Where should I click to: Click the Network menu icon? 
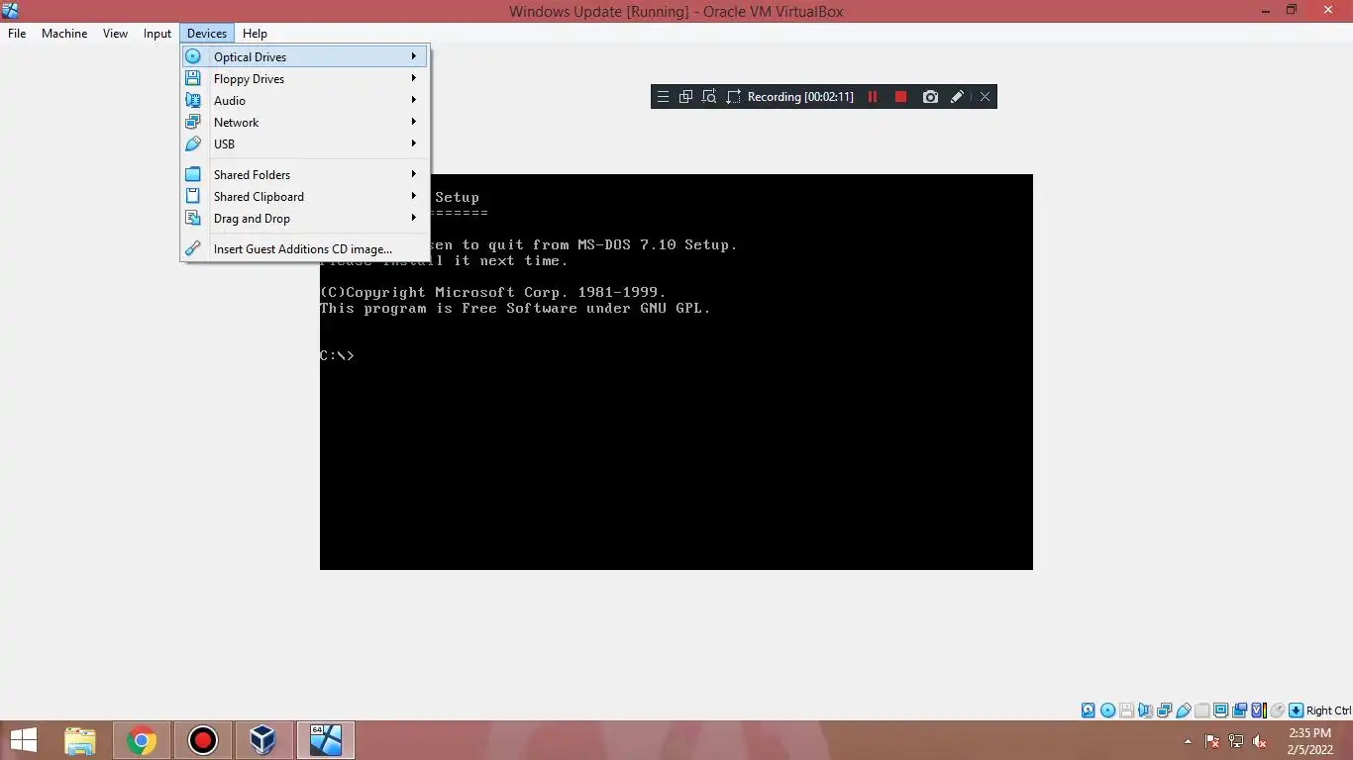pos(193,122)
